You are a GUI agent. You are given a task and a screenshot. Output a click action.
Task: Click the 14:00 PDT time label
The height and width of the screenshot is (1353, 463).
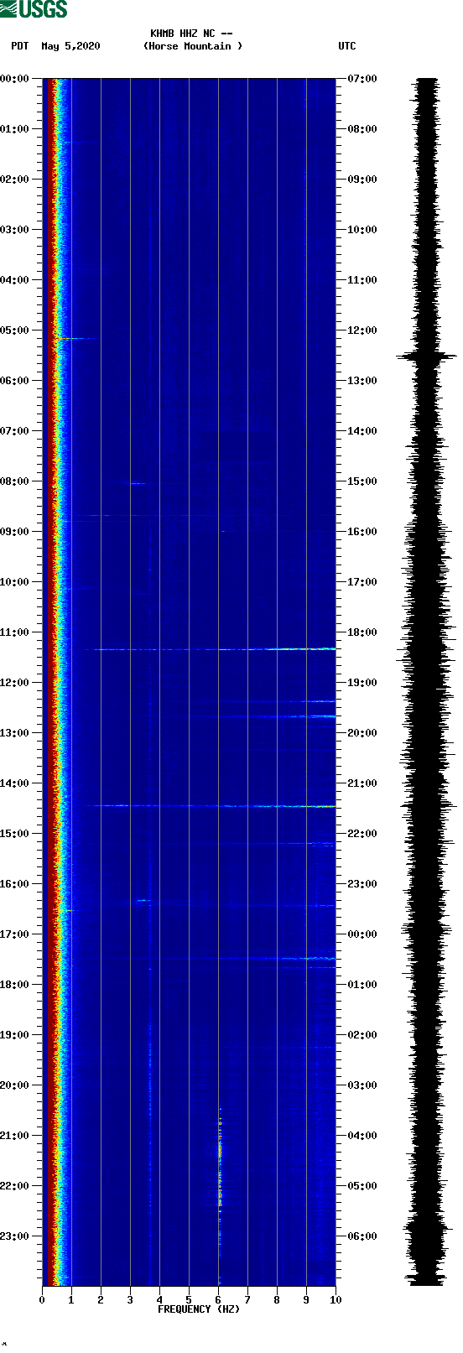point(15,783)
